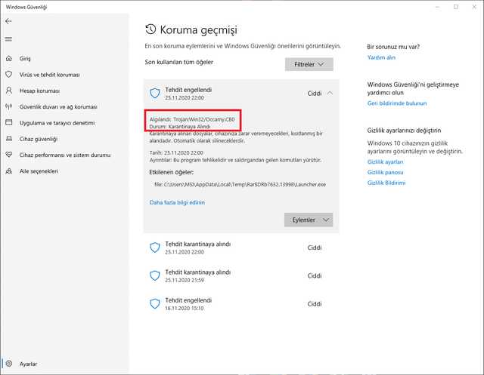
Task: Click the Koruma geçmişi history clock icon
Action: point(150,29)
